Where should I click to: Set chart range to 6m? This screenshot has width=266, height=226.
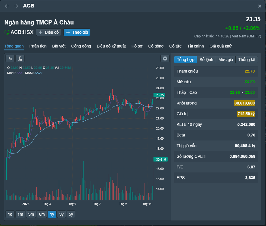click(42, 214)
